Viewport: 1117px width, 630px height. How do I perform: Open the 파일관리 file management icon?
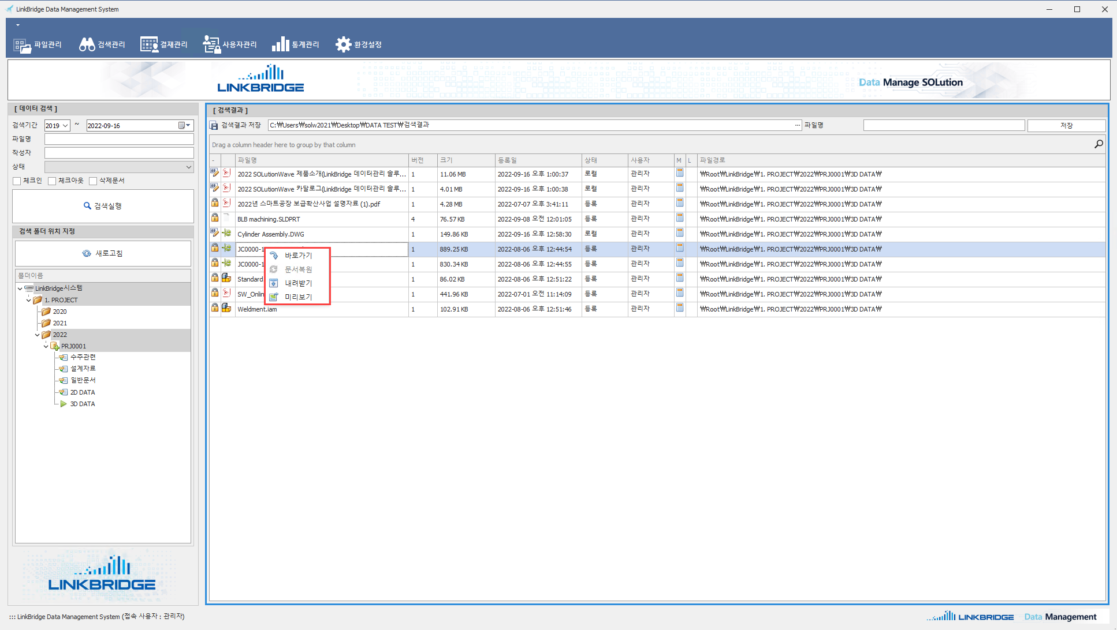(x=22, y=45)
